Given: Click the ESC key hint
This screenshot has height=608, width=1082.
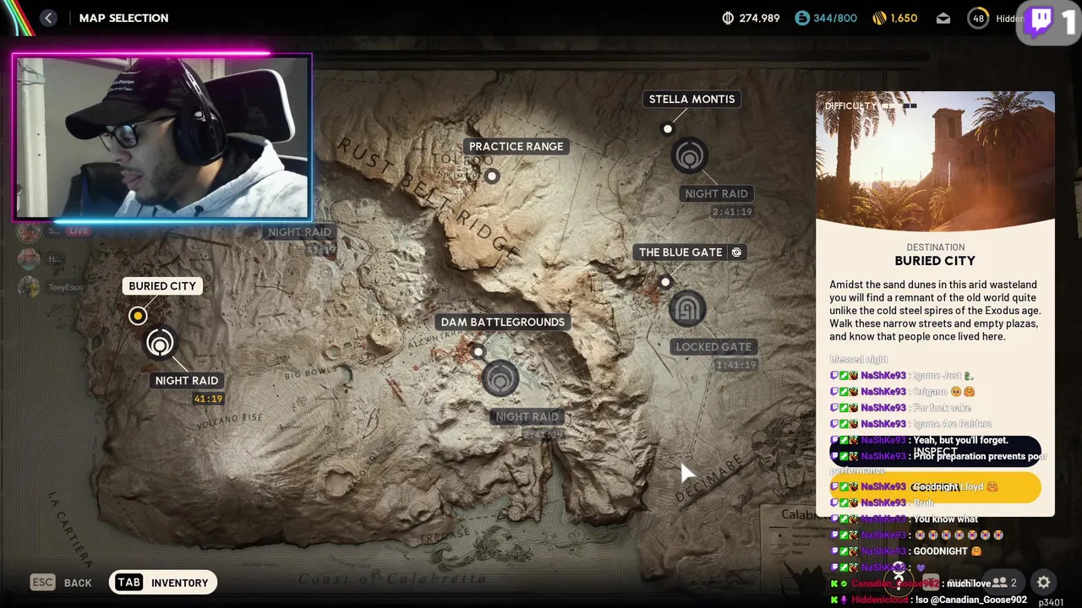Looking at the screenshot, I should coord(42,582).
